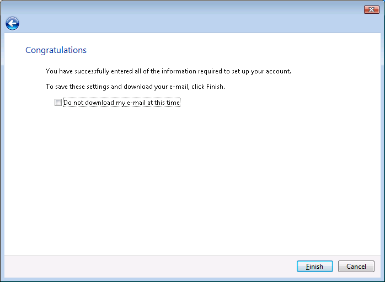Viewport: 385px width, 282px height.
Task: Enable the do-not-download e-mail checkbox
Action: [x=58, y=103]
